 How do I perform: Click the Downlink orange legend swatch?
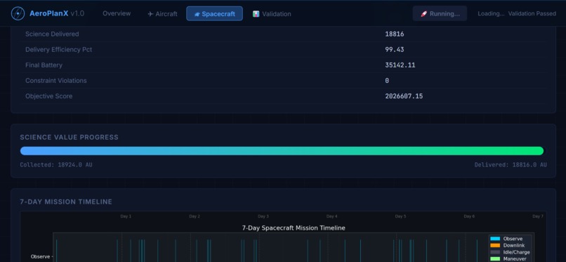tap(495, 245)
